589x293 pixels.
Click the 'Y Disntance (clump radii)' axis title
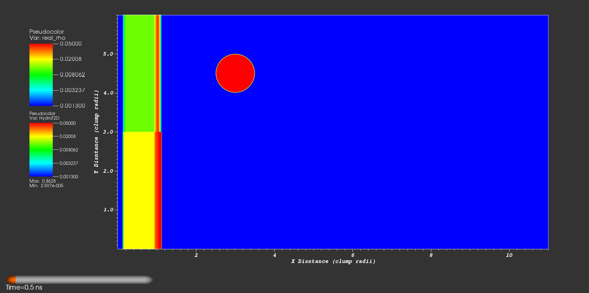(x=96, y=132)
